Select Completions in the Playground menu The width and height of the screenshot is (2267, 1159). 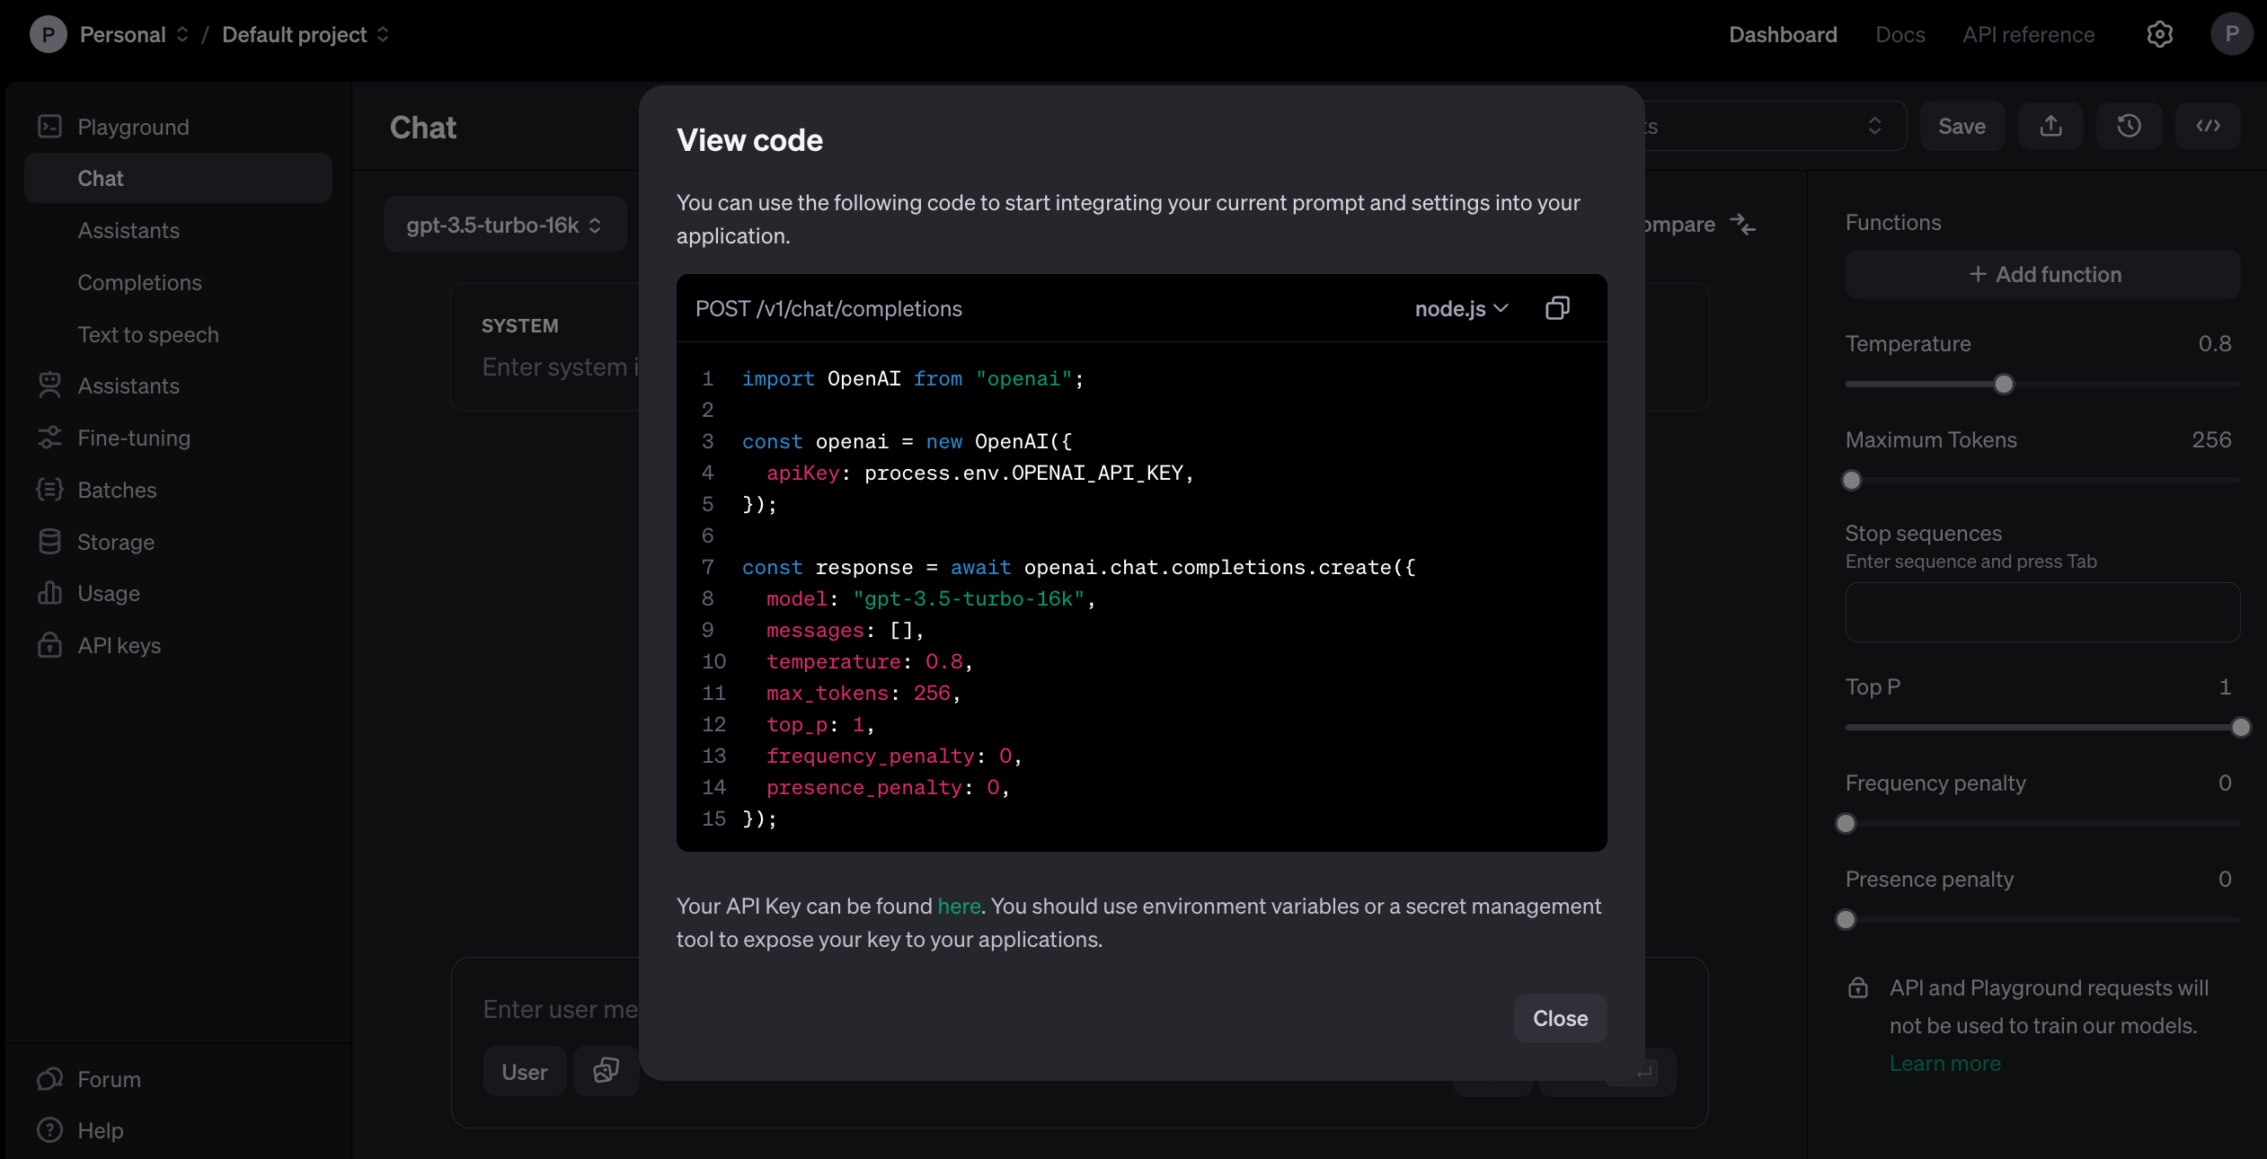pyautogui.click(x=139, y=282)
